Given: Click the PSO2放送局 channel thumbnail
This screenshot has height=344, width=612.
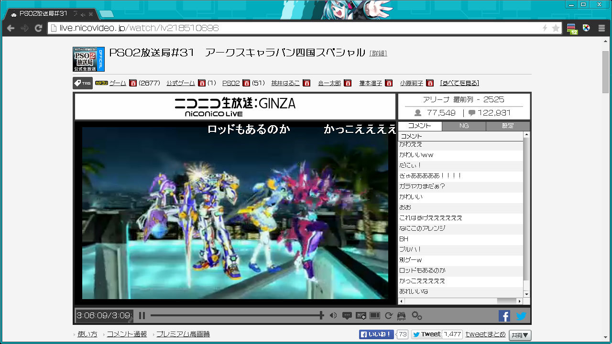Looking at the screenshot, I should [x=88, y=59].
